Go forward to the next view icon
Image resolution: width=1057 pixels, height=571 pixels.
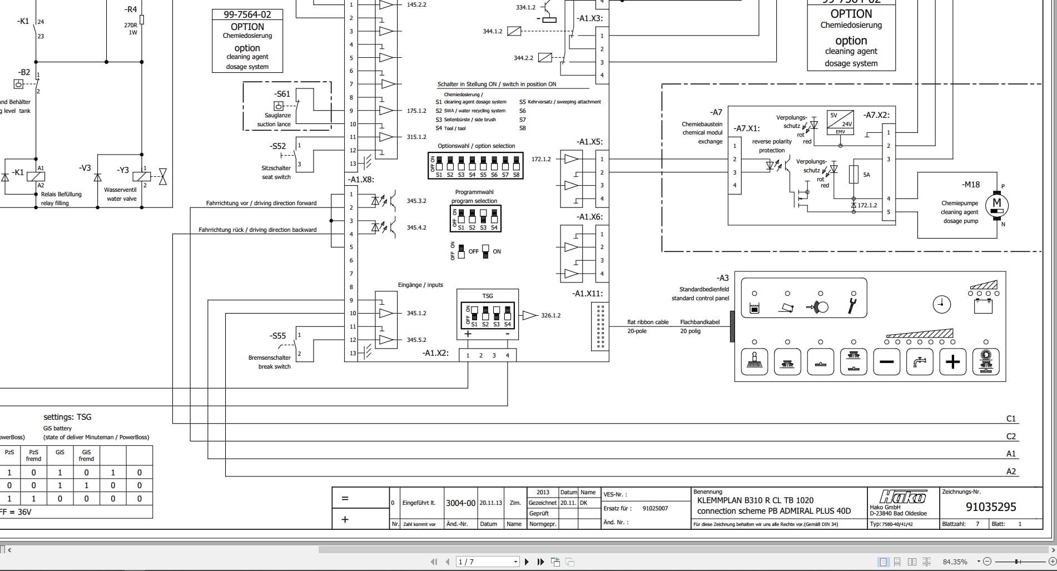point(570,562)
